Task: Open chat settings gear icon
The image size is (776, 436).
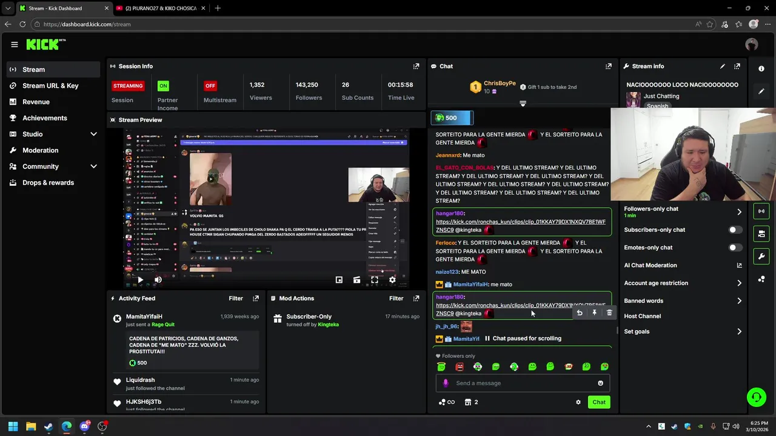Action: click(578, 402)
